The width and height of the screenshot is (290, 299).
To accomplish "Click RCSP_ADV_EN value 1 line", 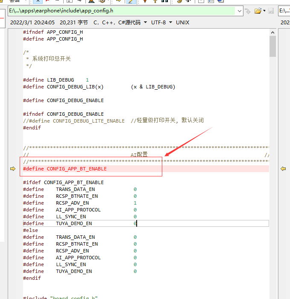I will (x=80, y=203).
